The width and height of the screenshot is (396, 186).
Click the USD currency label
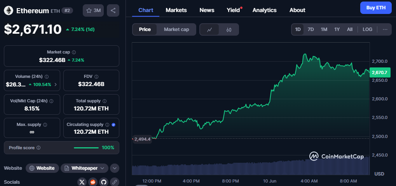(x=379, y=174)
